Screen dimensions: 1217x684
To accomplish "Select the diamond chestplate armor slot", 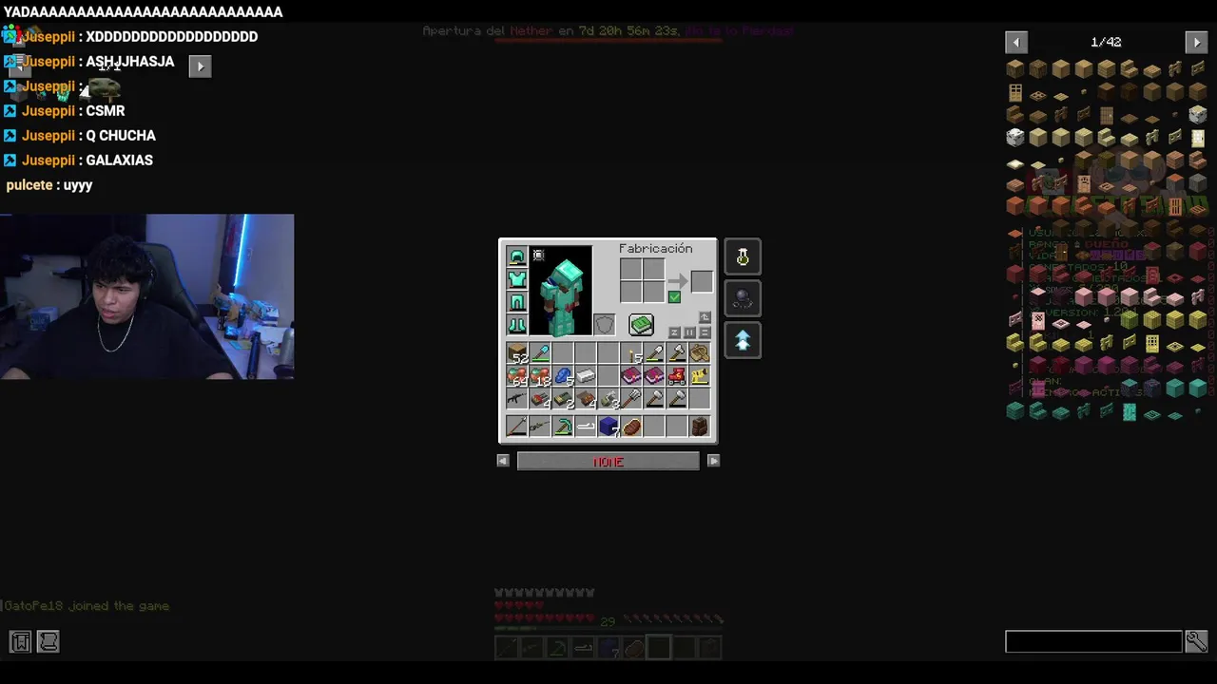I will 517,279.
